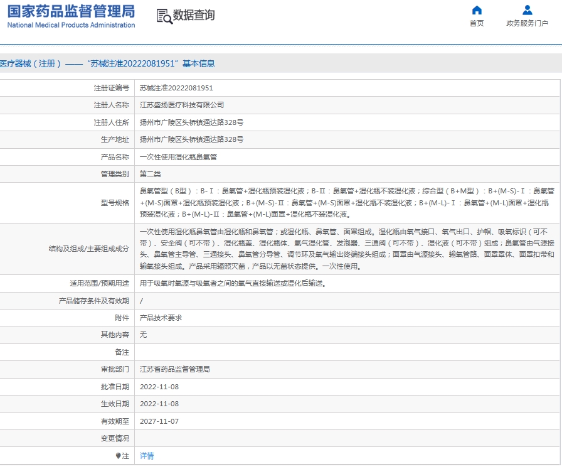Open the 详情 link
The width and height of the screenshot is (562, 469).
point(147,456)
